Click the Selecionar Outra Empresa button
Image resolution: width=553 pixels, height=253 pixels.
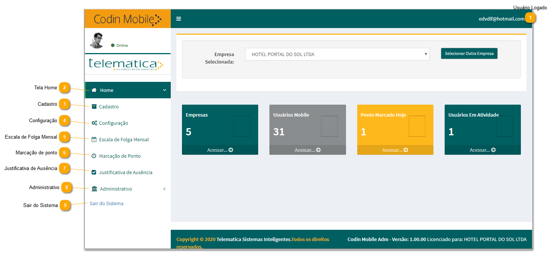[469, 53]
